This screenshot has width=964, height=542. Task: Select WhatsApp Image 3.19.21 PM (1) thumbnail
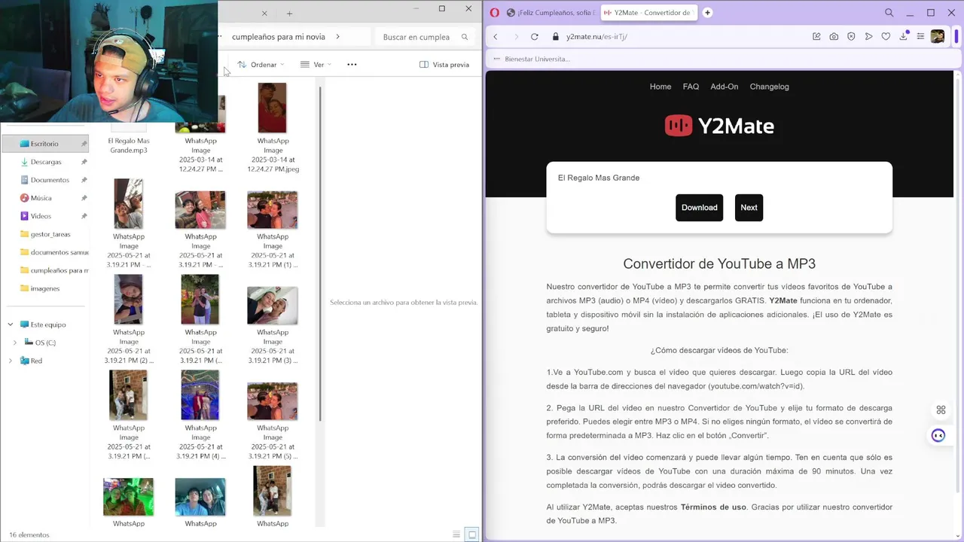[273, 210]
